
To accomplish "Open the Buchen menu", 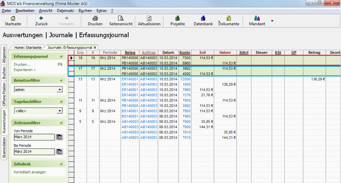I will [x=85, y=11].
